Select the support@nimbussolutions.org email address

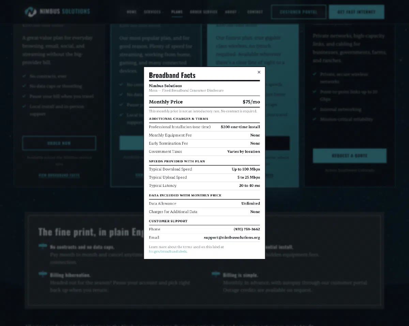232,238
